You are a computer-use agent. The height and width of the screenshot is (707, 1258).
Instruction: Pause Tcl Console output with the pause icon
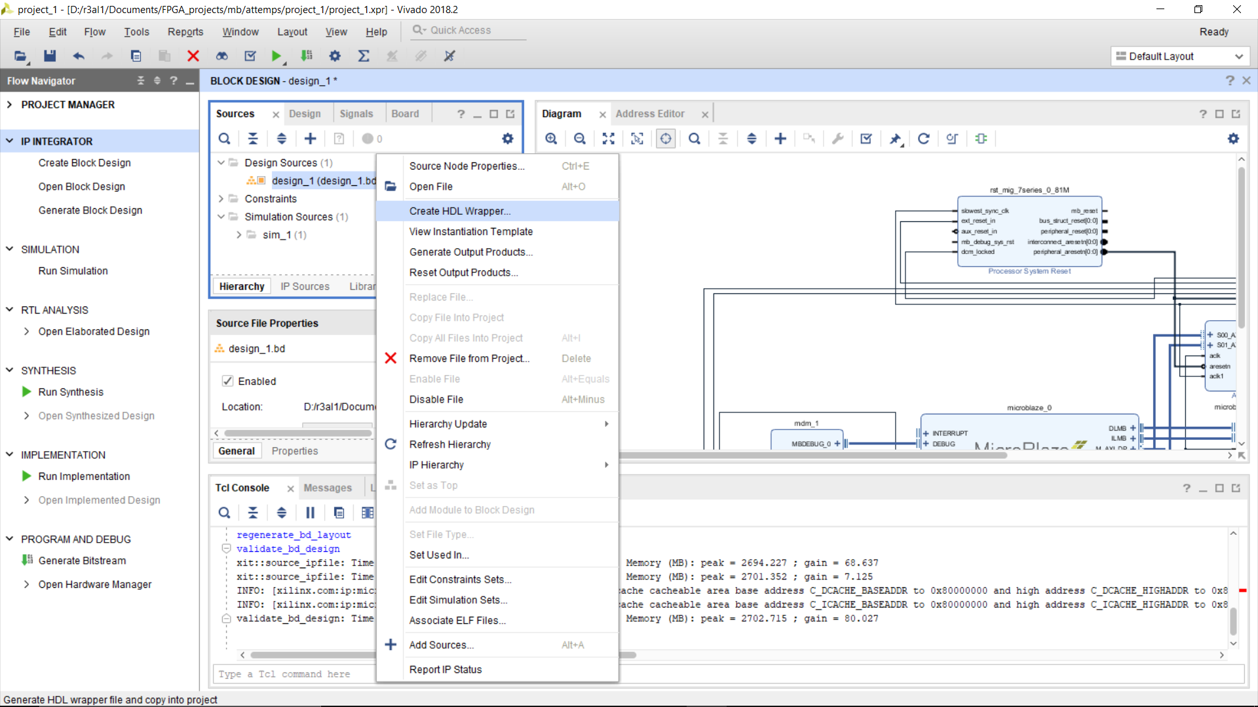(x=311, y=513)
